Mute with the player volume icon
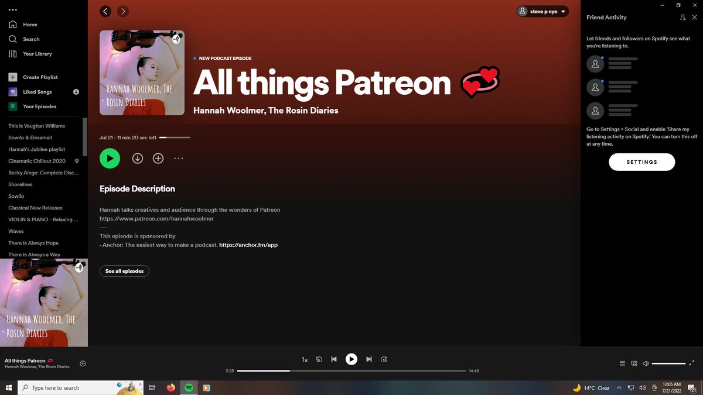 (x=646, y=363)
